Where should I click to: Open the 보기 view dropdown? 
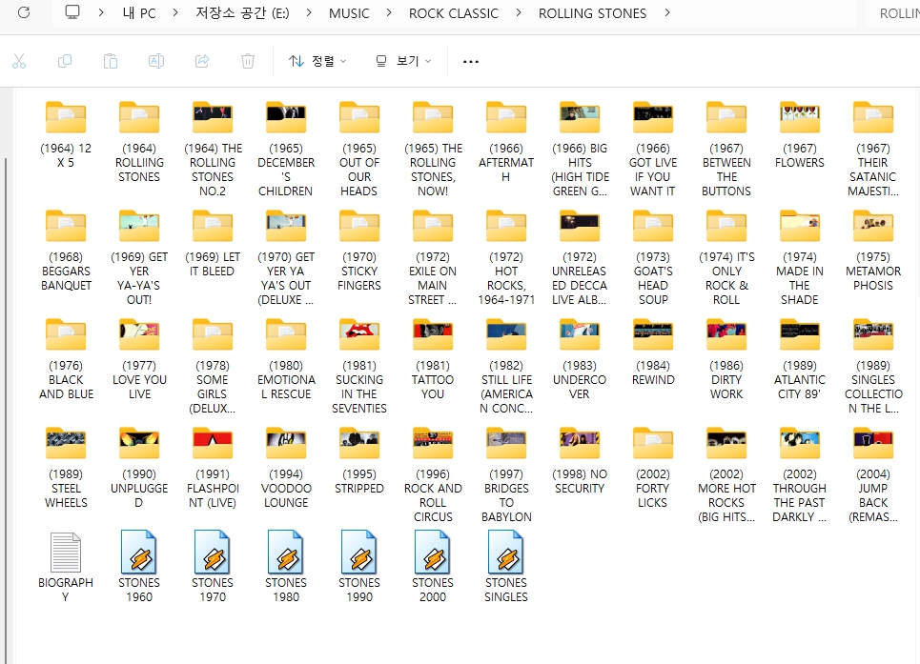pos(403,61)
